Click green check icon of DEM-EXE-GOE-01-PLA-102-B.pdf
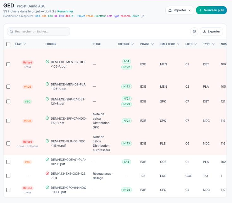 pyautogui.click(x=47, y=159)
